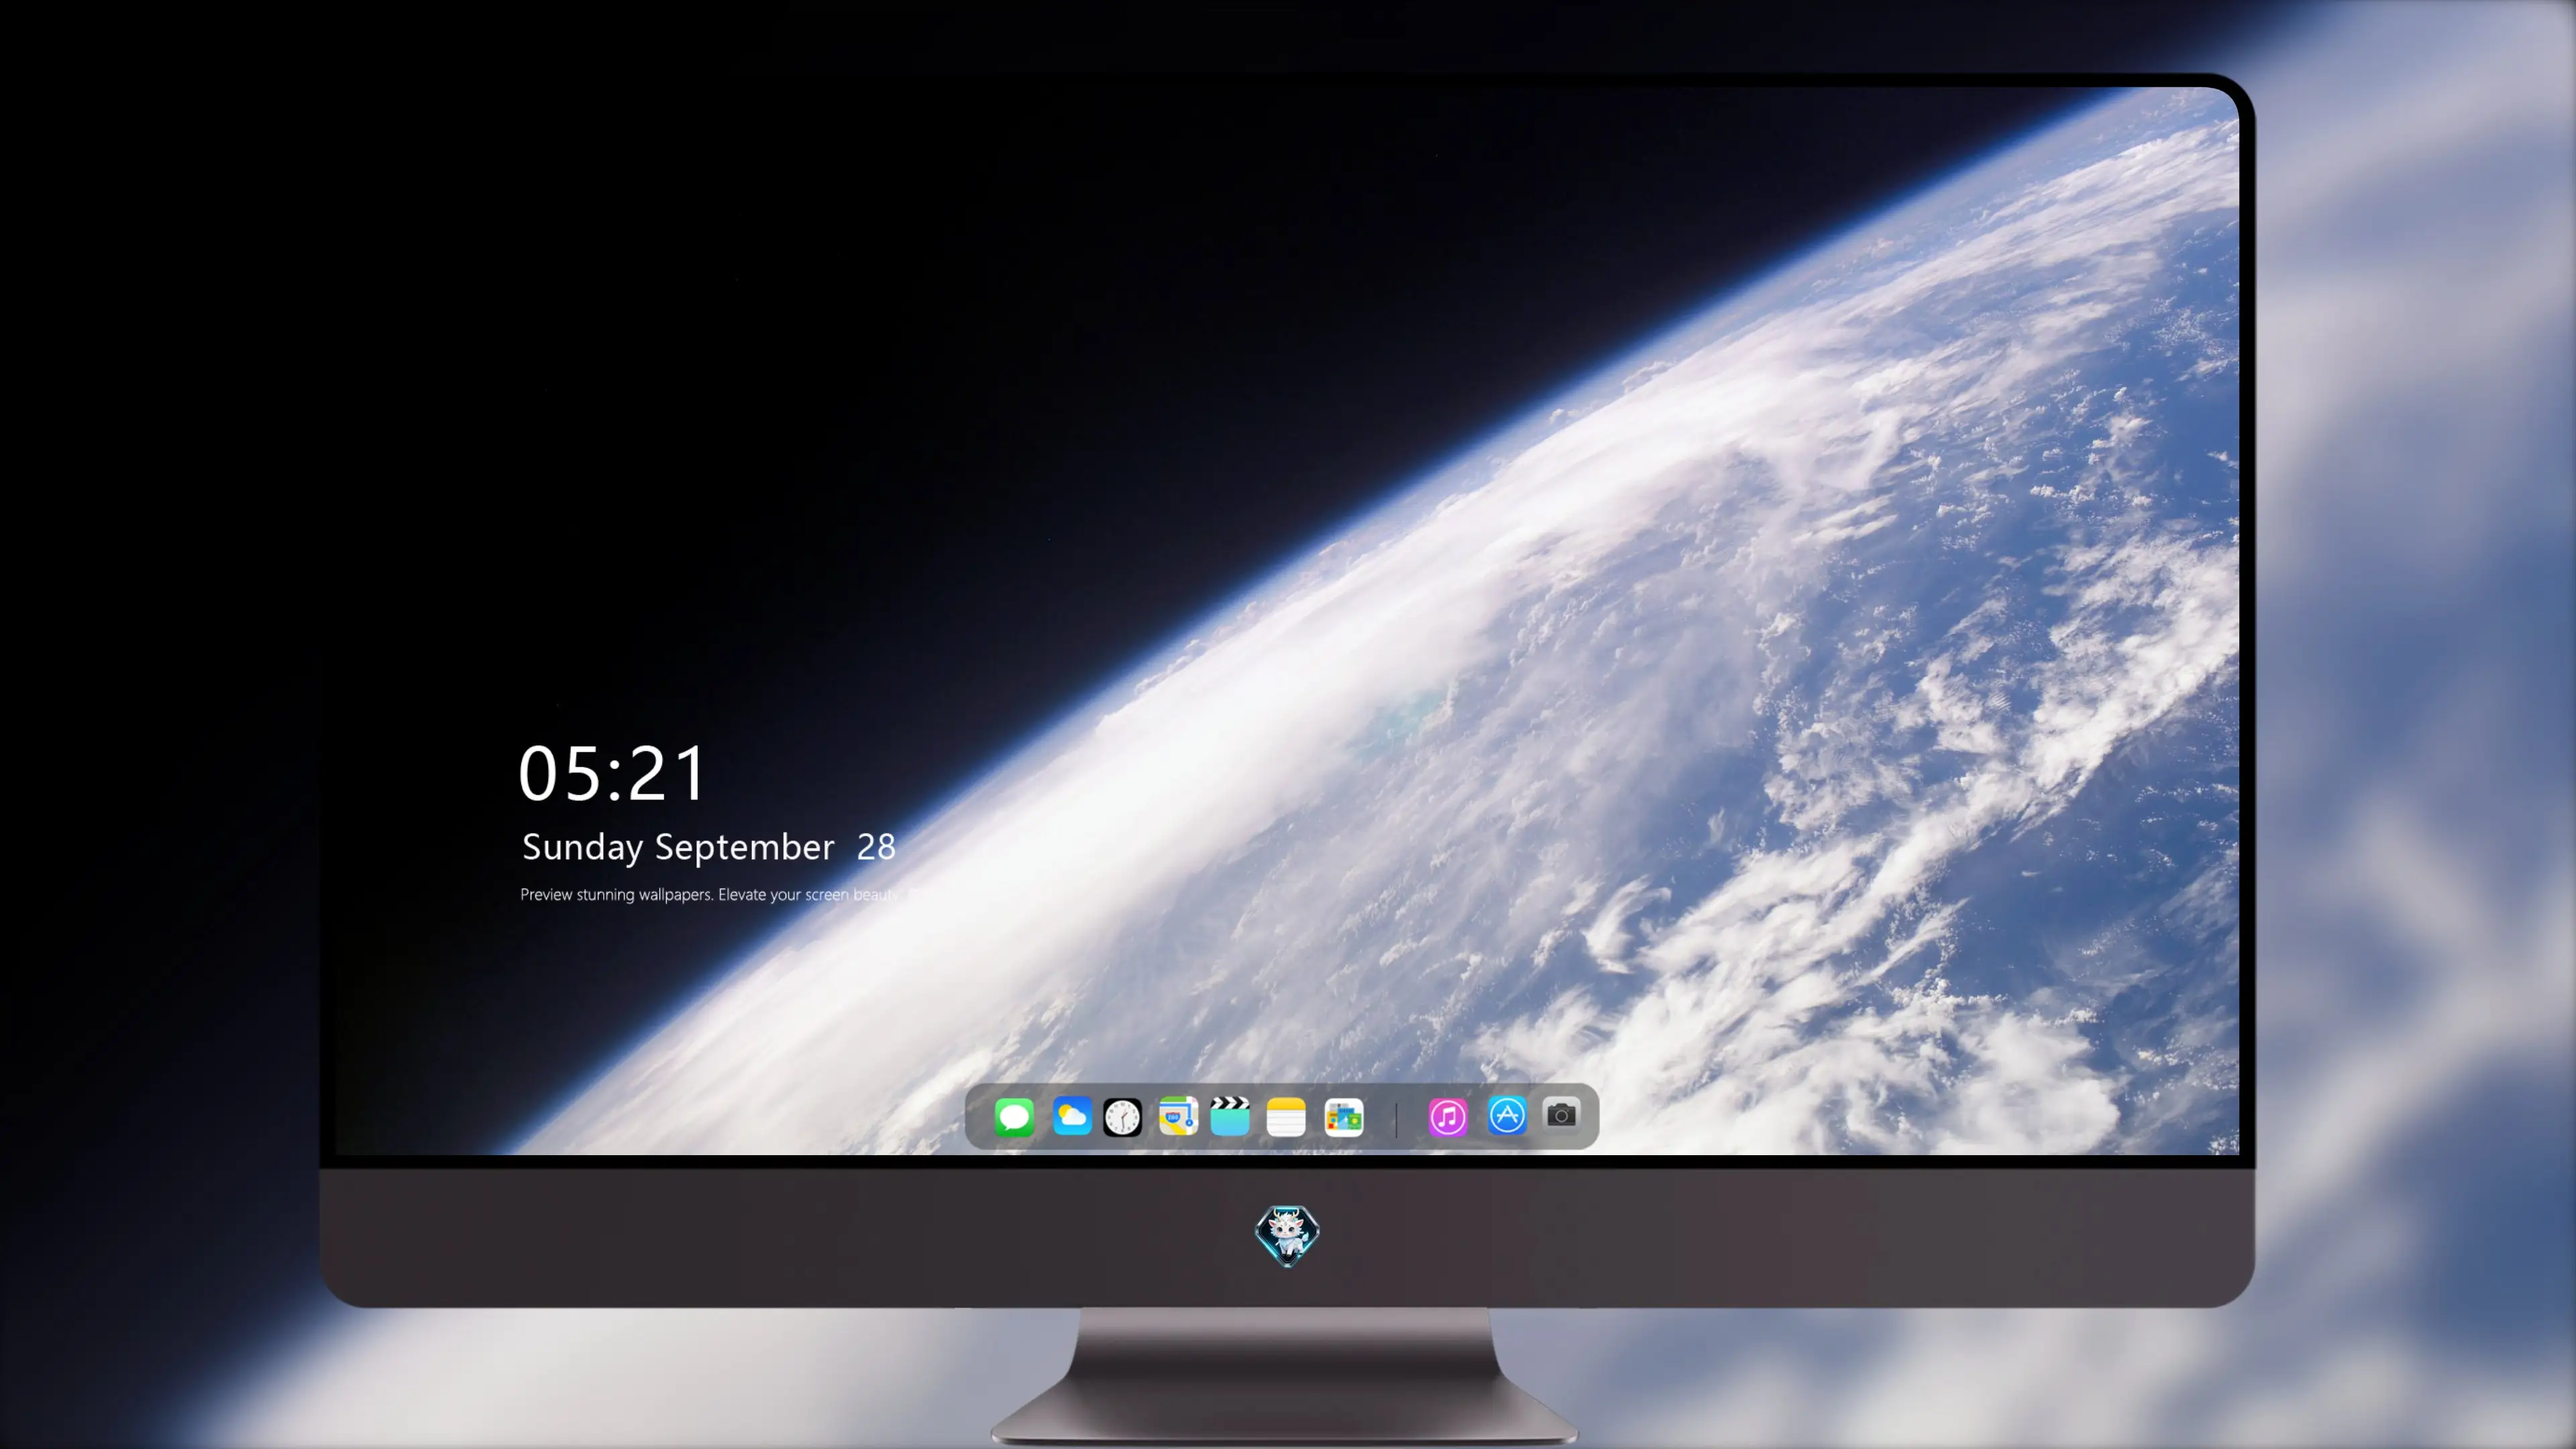2576x1449 pixels.
Task: Launch the Videos clapperboard app
Action: click(x=1230, y=1116)
